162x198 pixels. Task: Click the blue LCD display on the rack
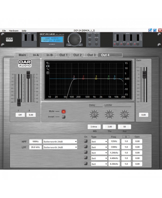[x=52, y=39]
